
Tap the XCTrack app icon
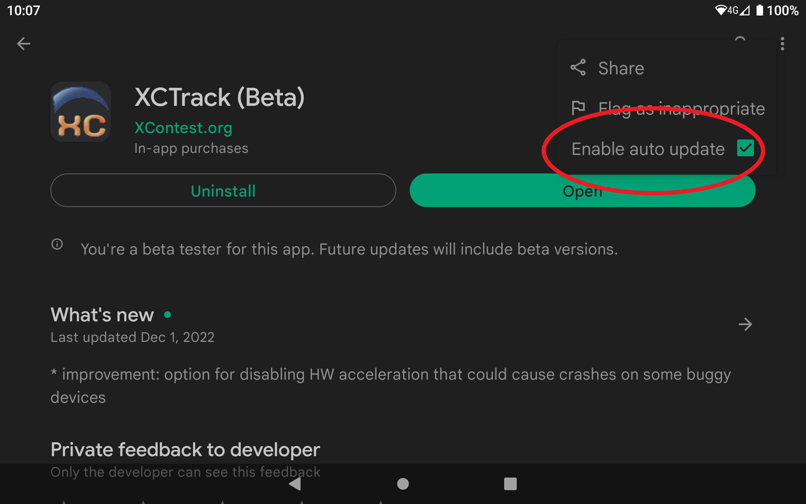coord(81,112)
